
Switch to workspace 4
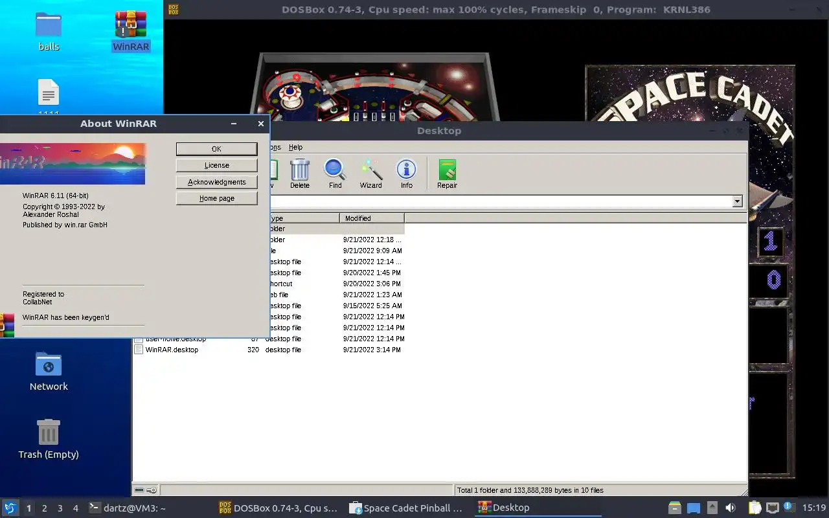[x=76, y=508]
